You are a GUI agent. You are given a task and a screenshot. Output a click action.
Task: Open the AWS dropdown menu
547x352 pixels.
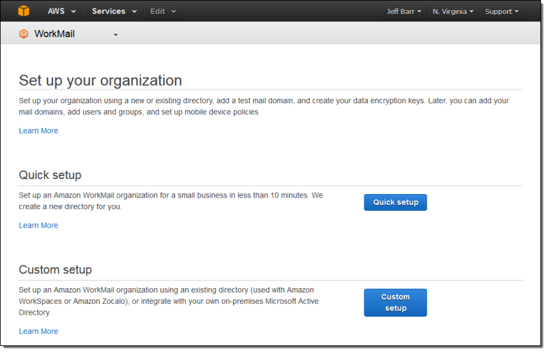(62, 11)
